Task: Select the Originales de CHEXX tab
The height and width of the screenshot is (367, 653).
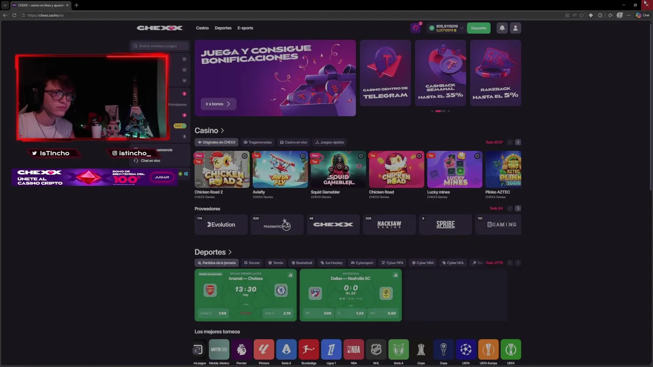Action: click(216, 142)
